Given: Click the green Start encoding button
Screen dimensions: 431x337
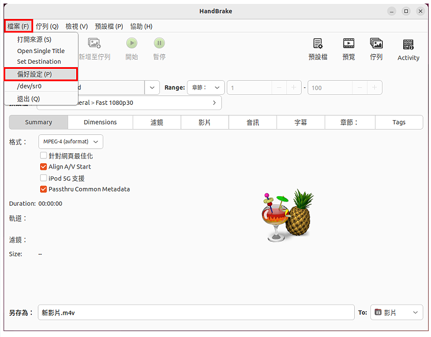Looking at the screenshot, I should coord(132,43).
